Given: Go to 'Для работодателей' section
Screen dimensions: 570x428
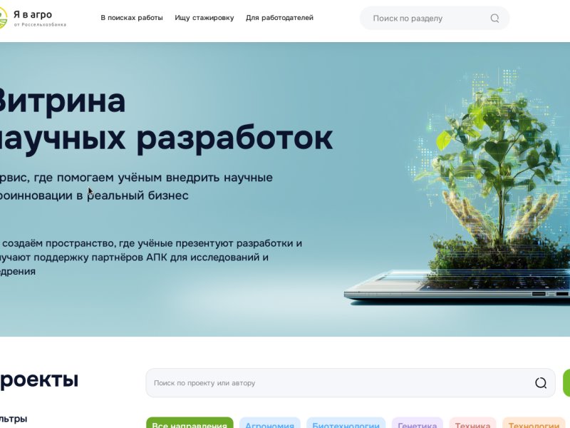Looking at the screenshot, I should (x=279, y=18).
